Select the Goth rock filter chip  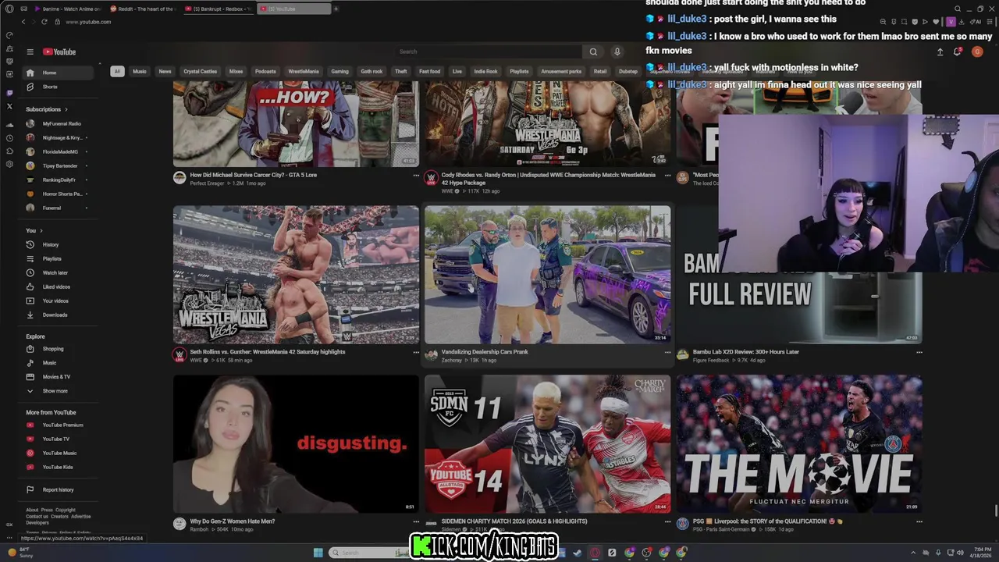(372, 71)
